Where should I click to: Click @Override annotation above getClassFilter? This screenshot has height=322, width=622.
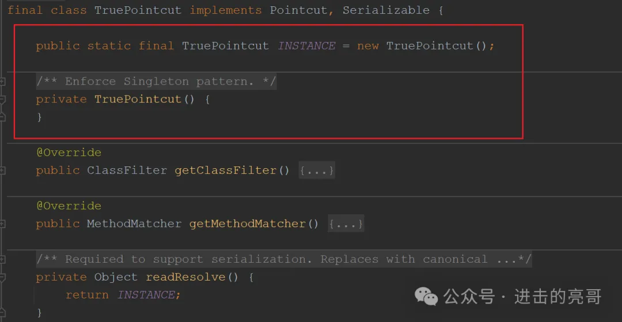tap(69, 153)
